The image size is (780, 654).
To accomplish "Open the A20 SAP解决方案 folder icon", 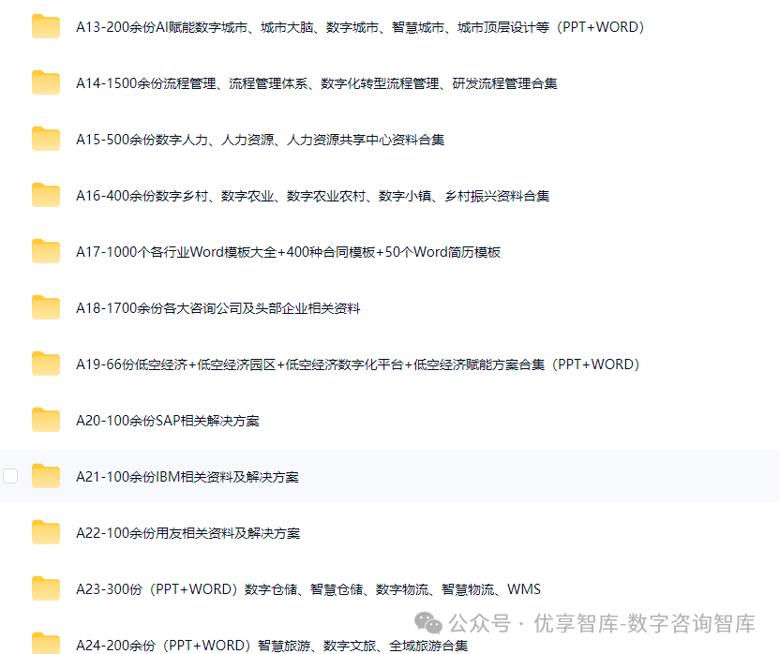I will [x=45, y=420].
